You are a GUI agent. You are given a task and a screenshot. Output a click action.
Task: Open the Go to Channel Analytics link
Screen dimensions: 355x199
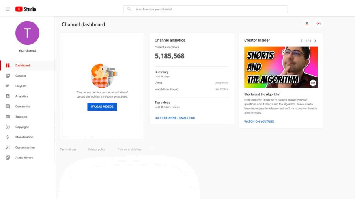175,118
